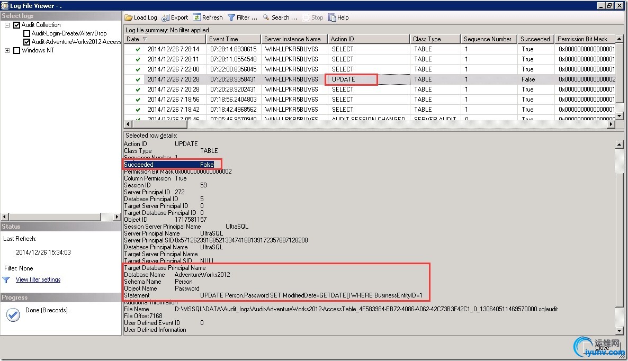The height and width of the screenshot is (361, 628).
Task: Sort by Permission Bit Mask header
Action: (585, 39)
